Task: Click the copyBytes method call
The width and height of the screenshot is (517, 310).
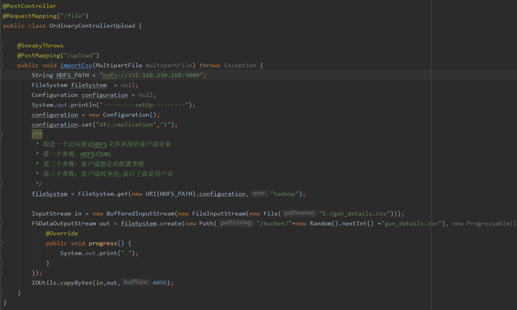Action: tap(76, 283)
